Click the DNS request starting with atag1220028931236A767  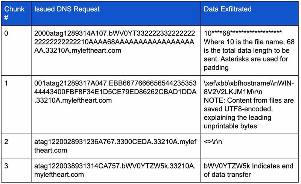tap(115, 146)
